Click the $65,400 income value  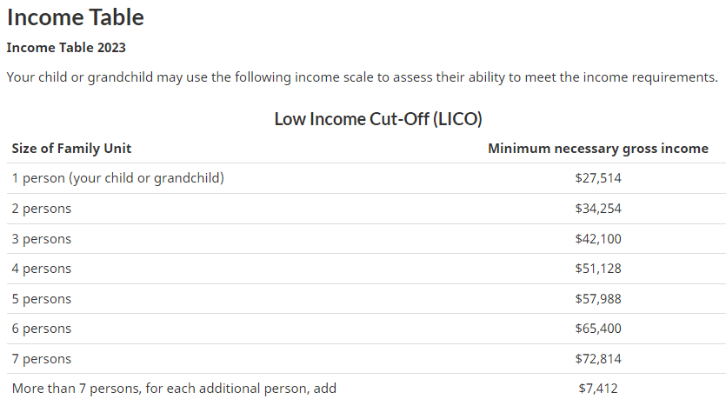pyautogui.click(x=597, y=329)
